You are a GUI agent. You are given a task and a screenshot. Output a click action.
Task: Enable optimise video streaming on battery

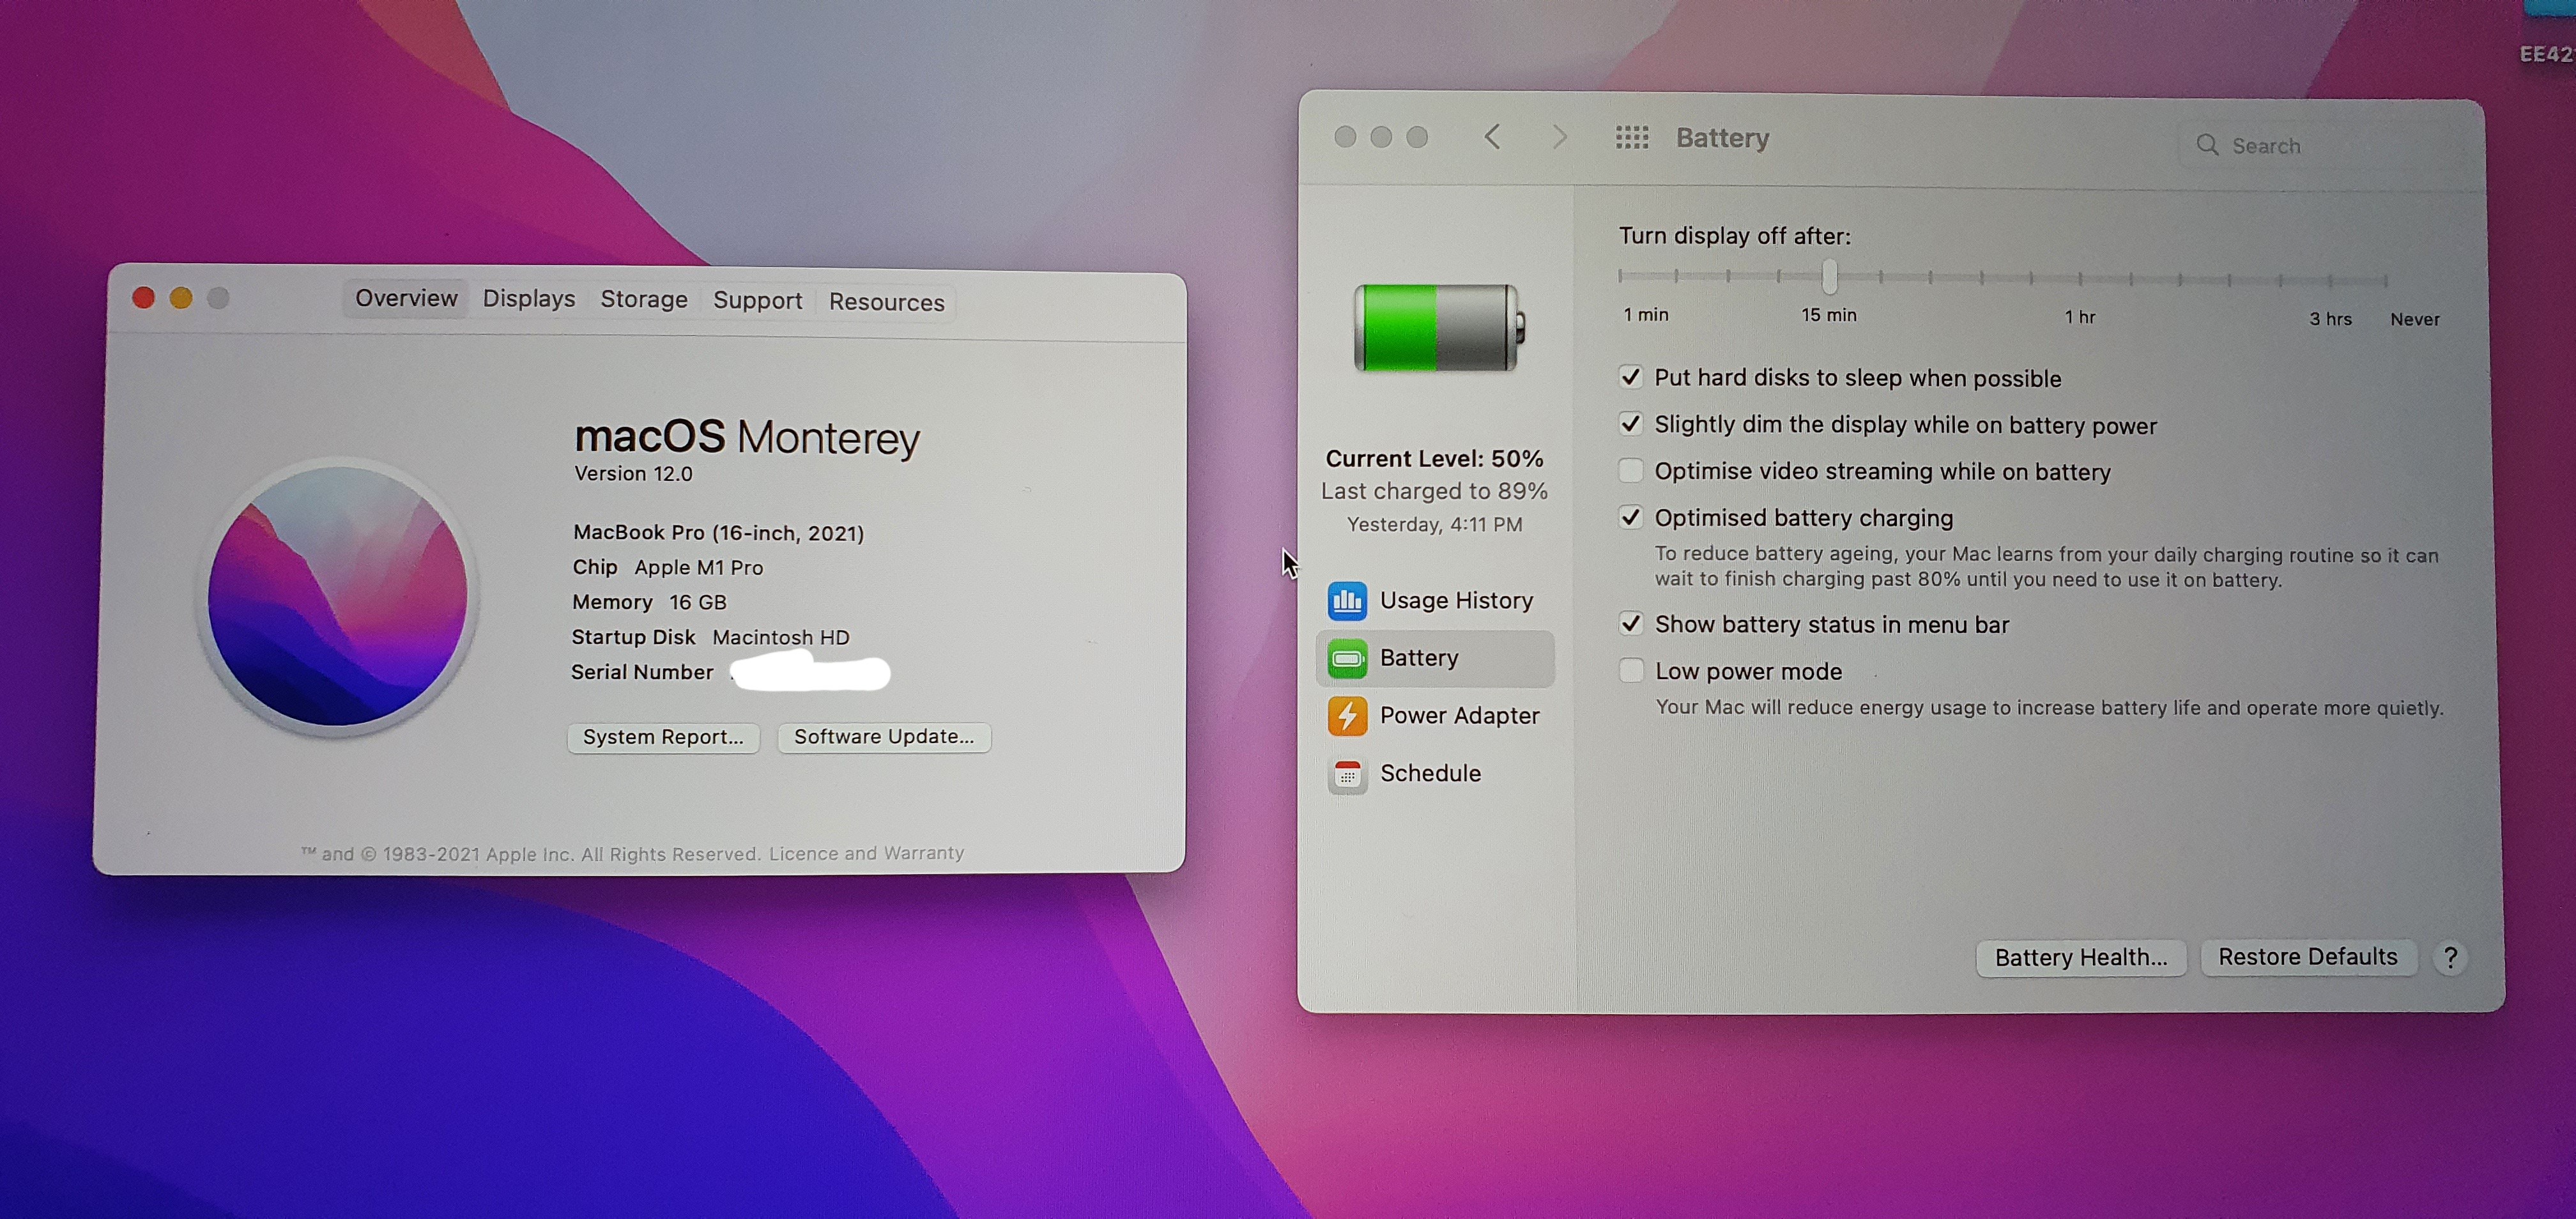point(1630,471)
